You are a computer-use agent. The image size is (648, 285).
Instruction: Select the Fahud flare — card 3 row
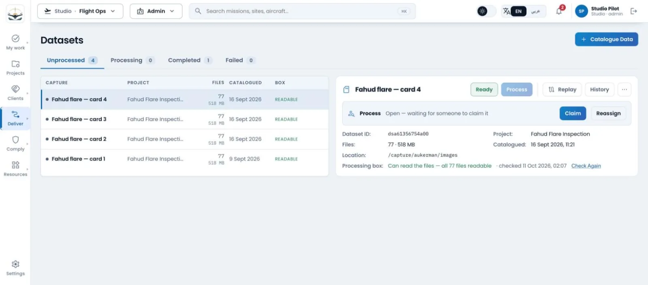pyautogui.click(x=185, y=119)
